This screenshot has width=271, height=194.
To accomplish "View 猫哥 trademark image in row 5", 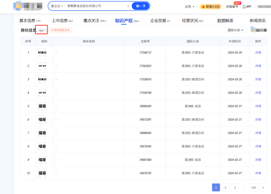I will tap(42, 106).
